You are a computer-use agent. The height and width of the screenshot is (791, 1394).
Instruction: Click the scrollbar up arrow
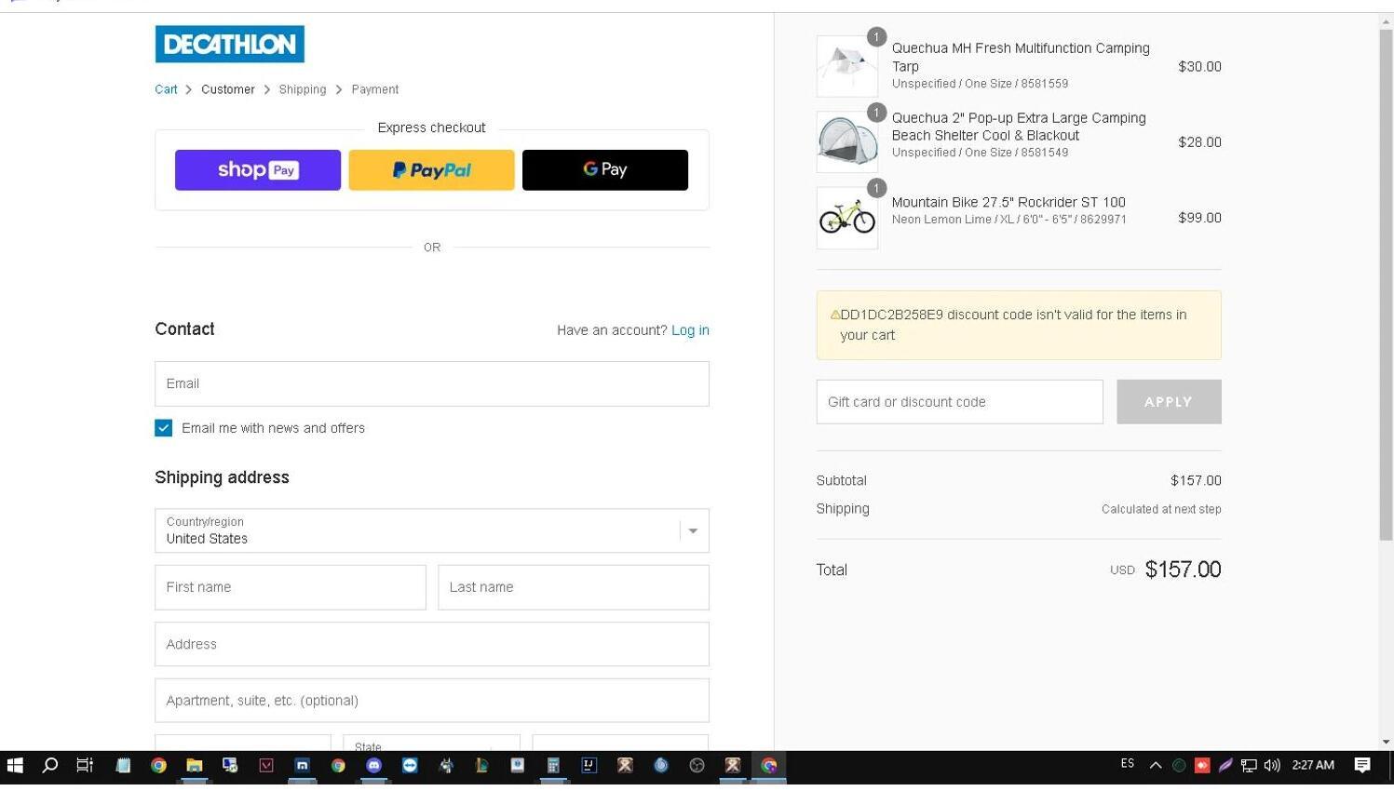[x=1387, y=20]
